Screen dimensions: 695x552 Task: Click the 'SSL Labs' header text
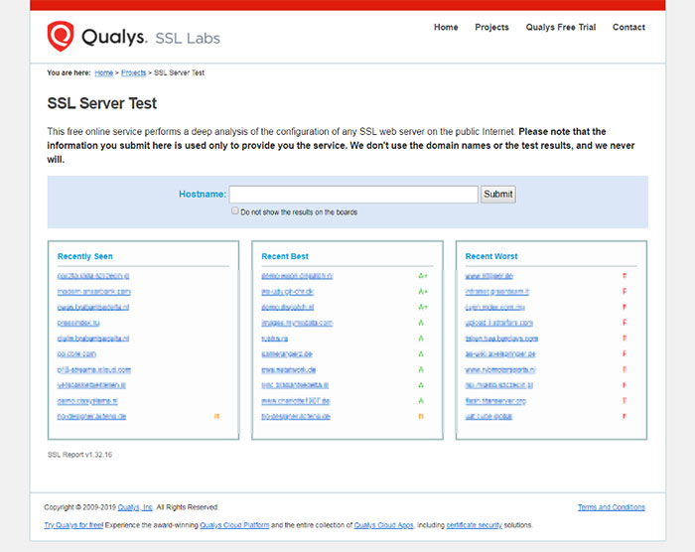[188, 38]
